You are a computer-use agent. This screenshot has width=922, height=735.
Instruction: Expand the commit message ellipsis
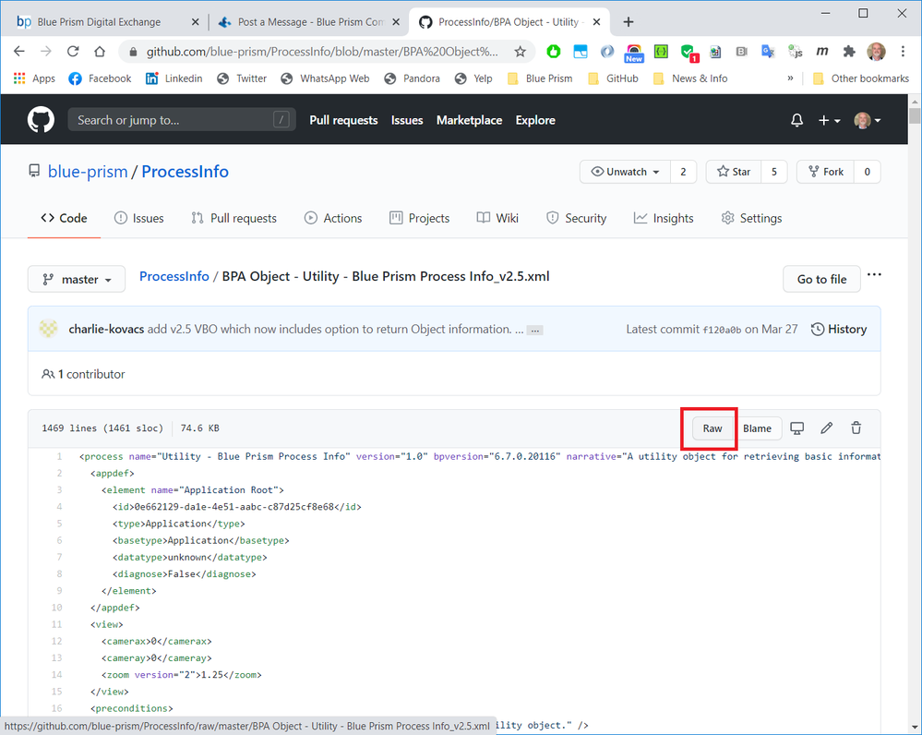point(534,331)
